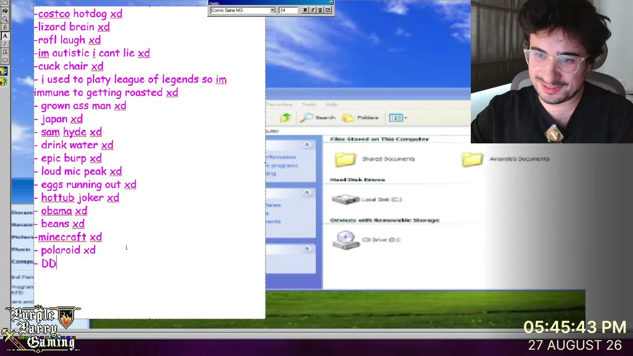Select the rectangular Select tool in Paint

tap(5, 3)
